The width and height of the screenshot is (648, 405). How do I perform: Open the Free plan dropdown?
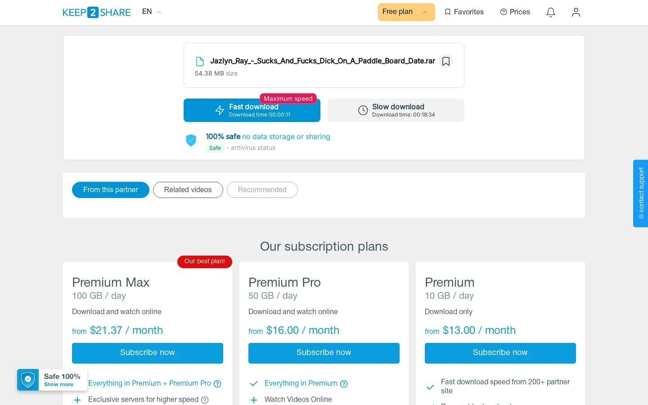coord(406,12)
